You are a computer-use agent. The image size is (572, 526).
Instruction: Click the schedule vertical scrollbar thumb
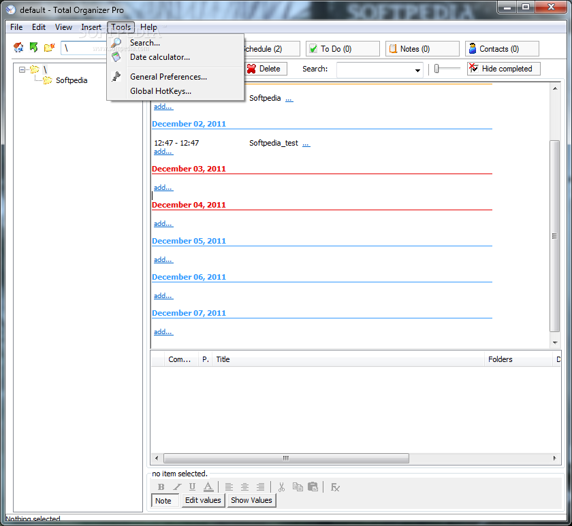click(x=554, y=236)
